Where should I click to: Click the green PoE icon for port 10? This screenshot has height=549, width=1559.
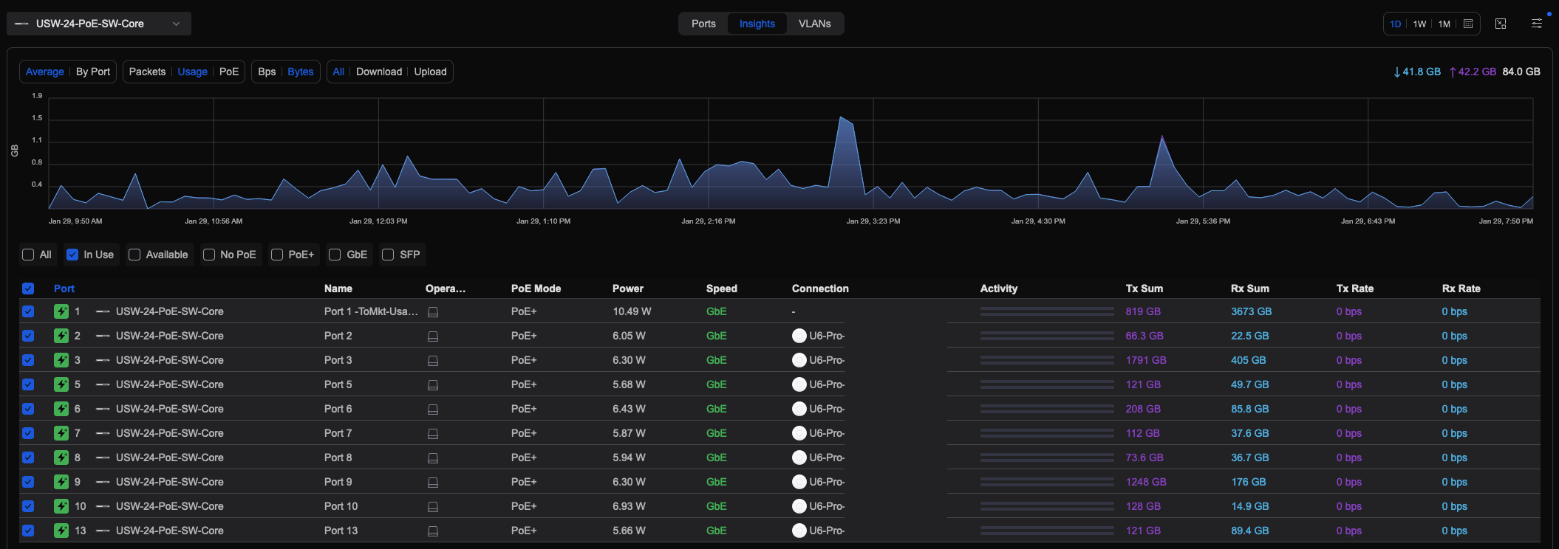pos(61,506)
